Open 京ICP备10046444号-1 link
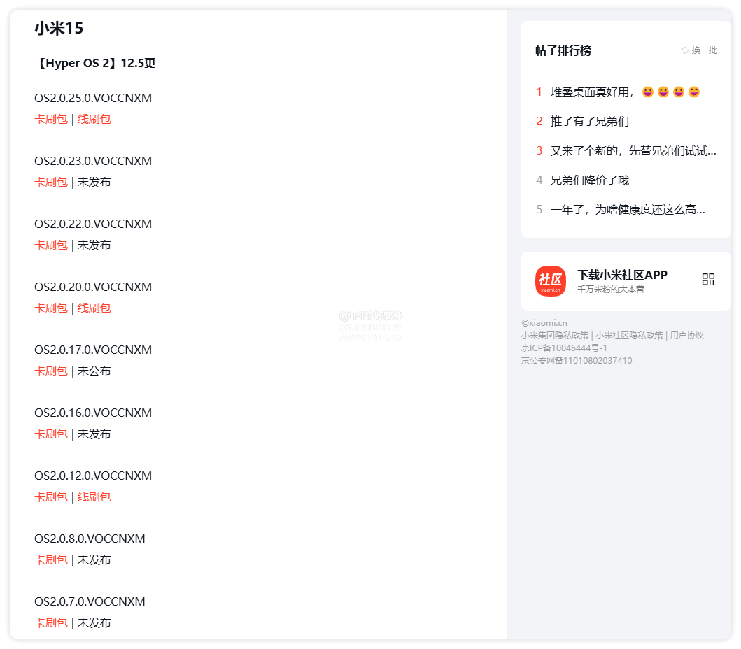 [x=564, y=348]
